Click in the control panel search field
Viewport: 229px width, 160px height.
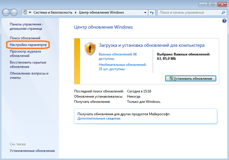tap(189, 13)
